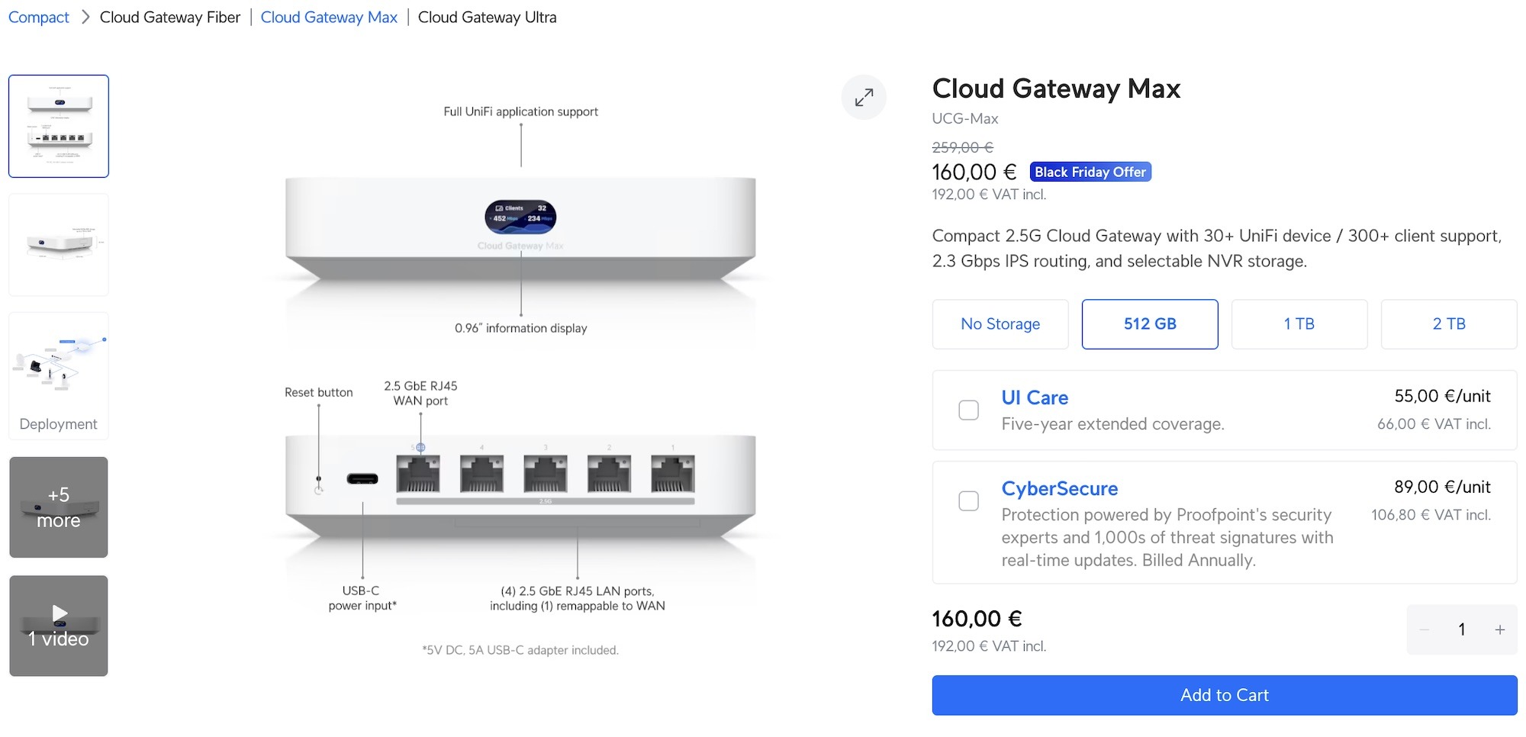Select the No Storage option
The height and width of the screenshot is (737, 1526).
click(1000, 324)
